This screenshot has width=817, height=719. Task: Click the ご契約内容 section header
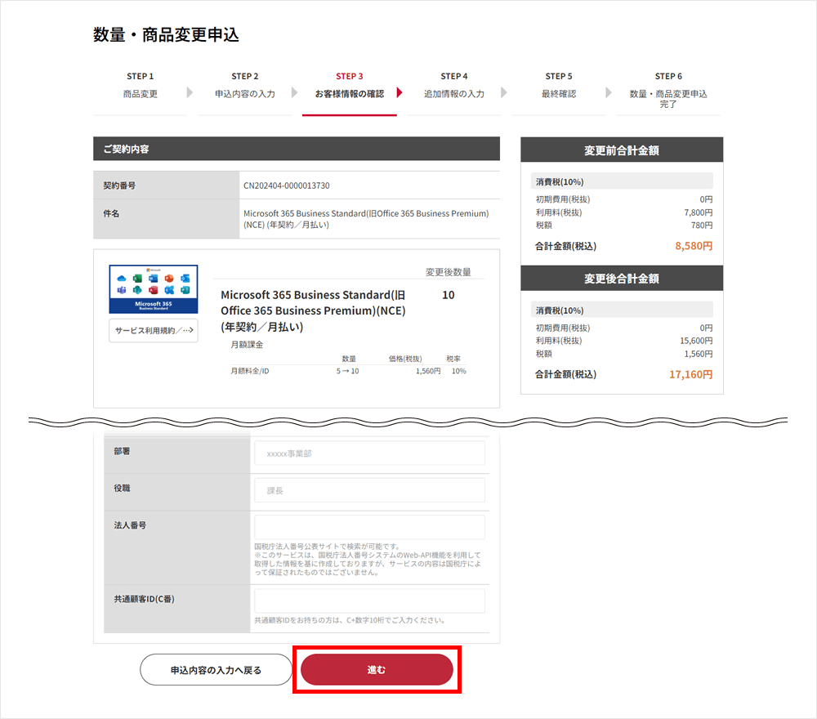(x=297, y=149)
